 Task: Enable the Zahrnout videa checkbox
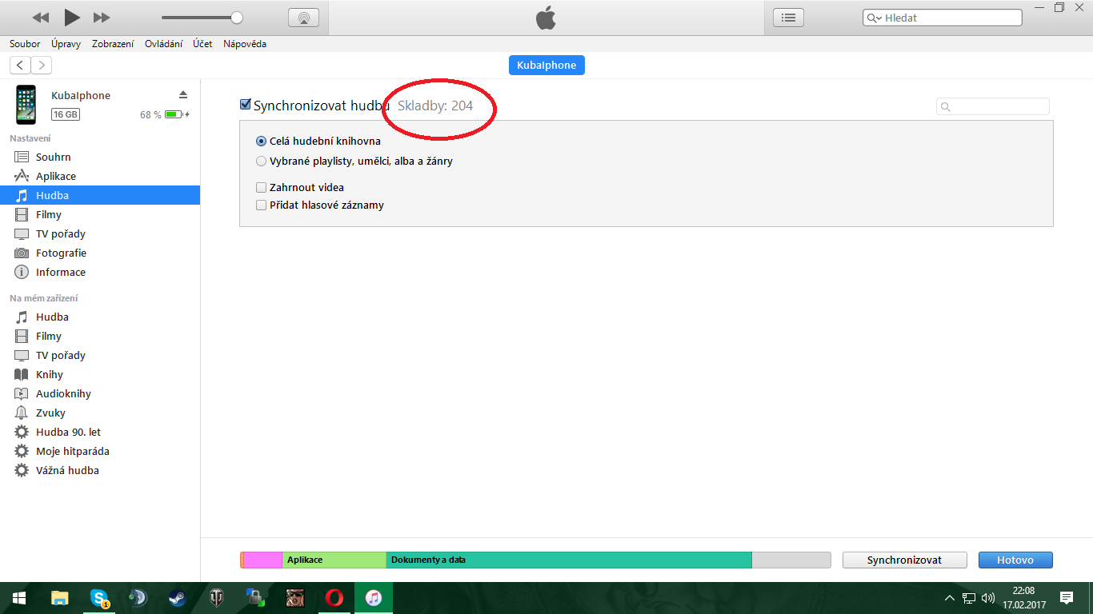coord(261,187)
